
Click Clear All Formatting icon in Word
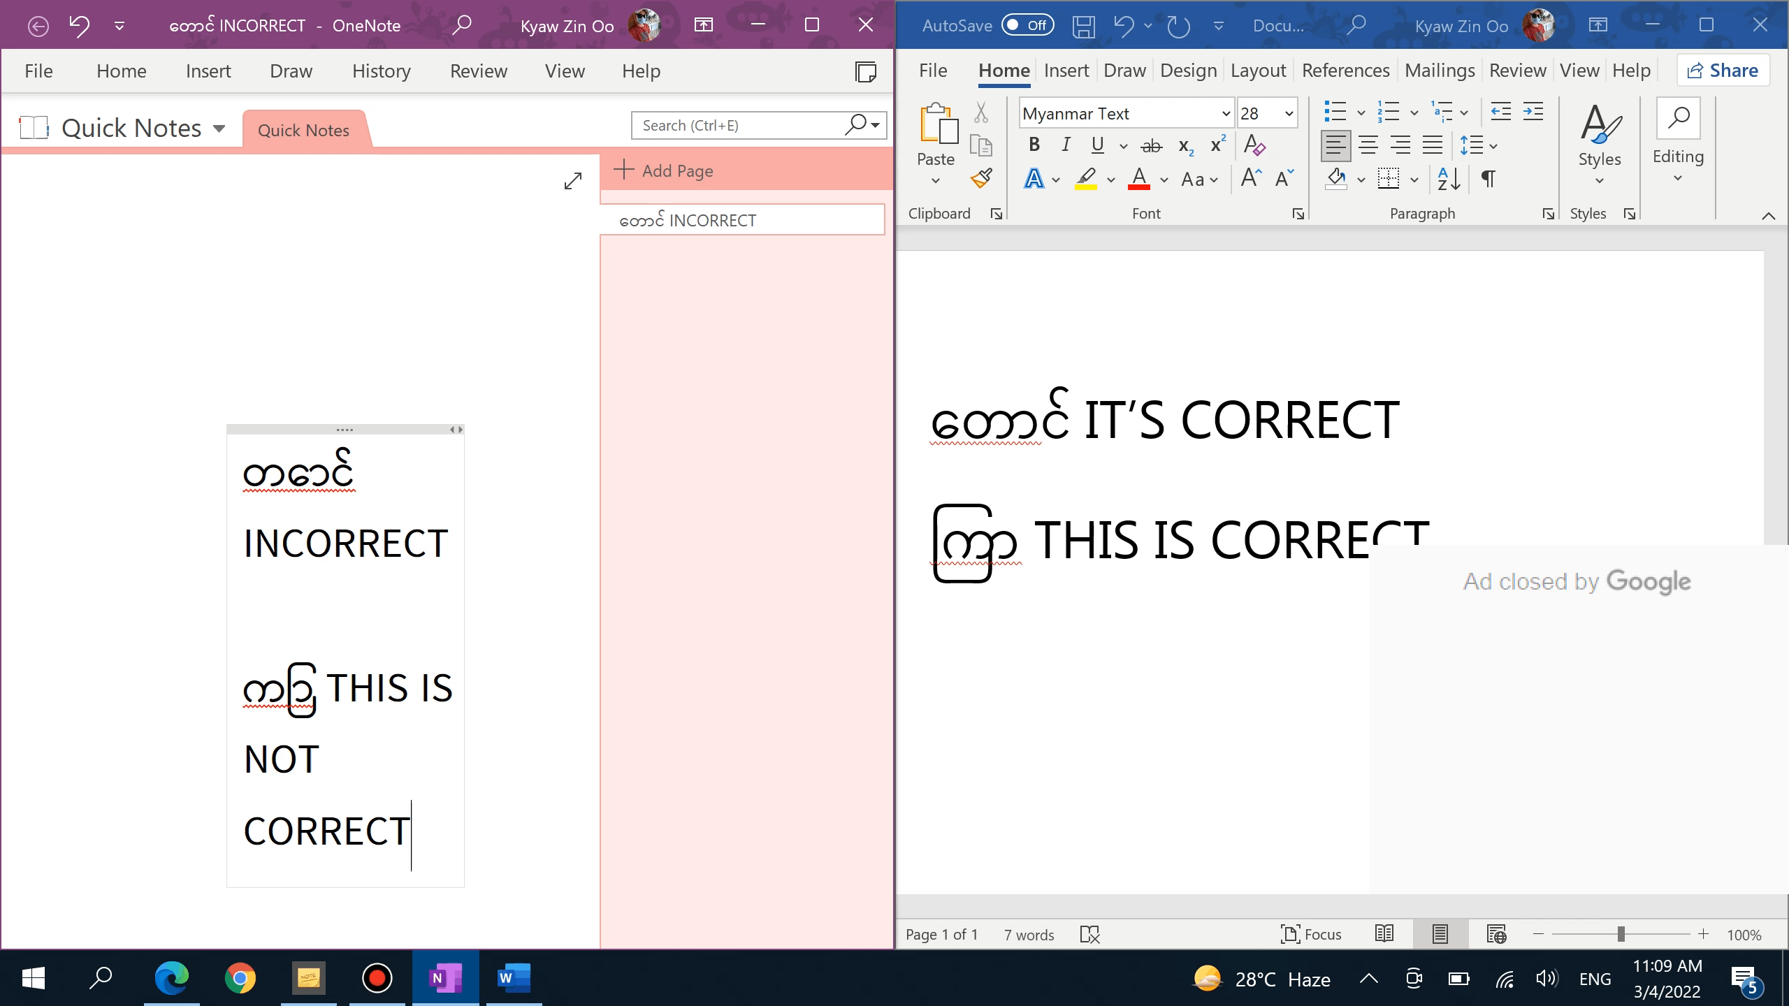pyautogui.click(x=1254, y=145)
